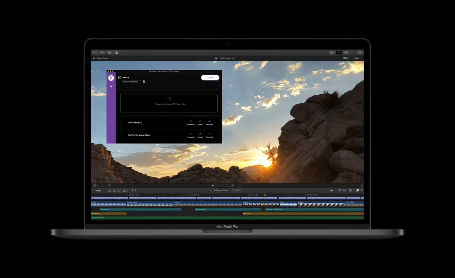Viewport: 455px width, 278px height.
Task: Click the overwrite clip icon
Action: (x=124, y=191)
